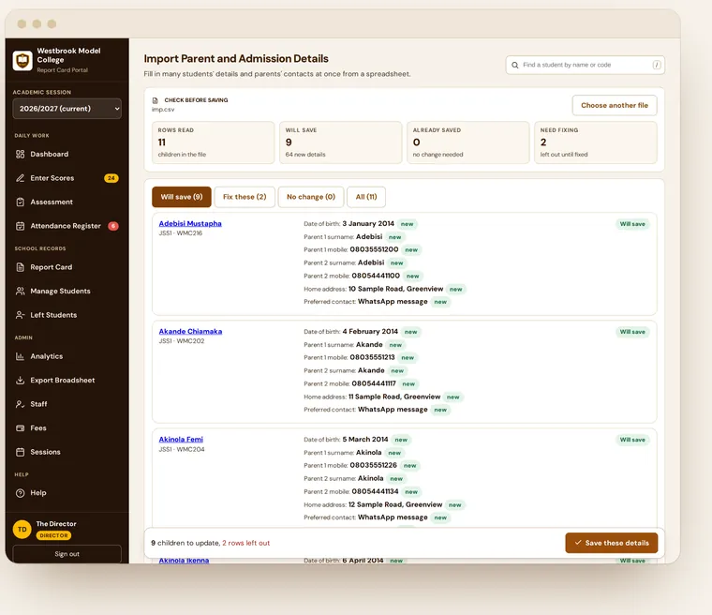This screenshot has width=712, height=615.
Task: Click the imp.csv file icon
Action: [x=155, y=100]
